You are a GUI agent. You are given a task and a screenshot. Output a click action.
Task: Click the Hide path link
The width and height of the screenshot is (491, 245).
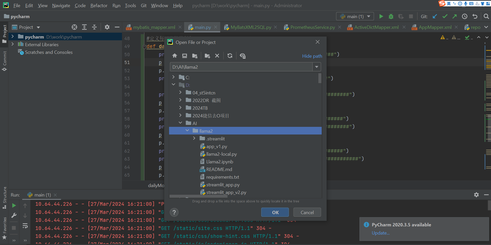tap(312, 56)
